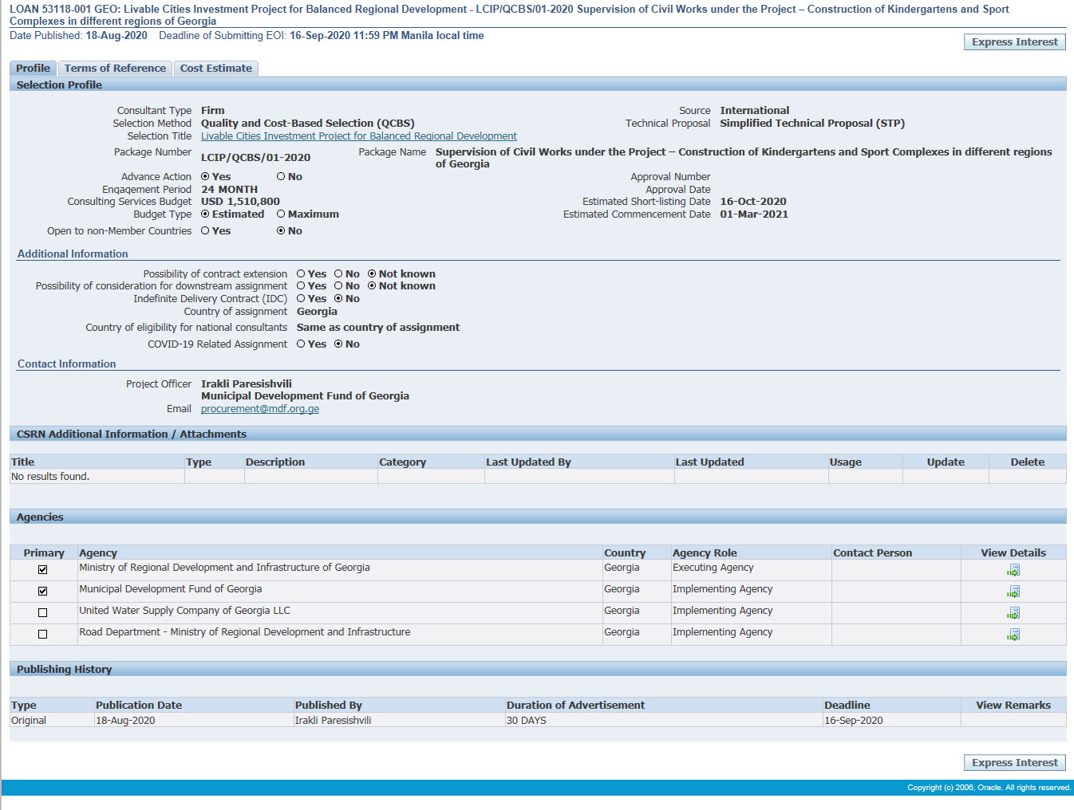Click Ministry of Regional Development agency name

pos(224,568)
